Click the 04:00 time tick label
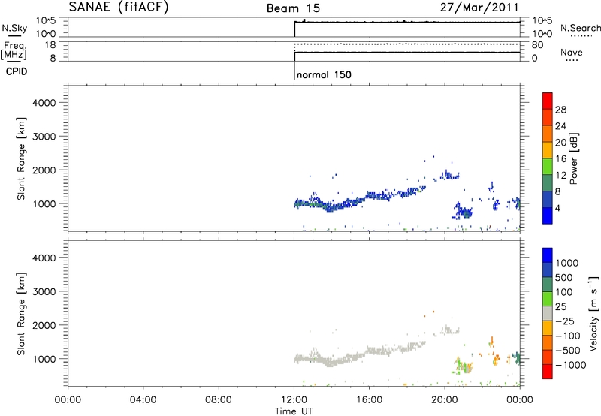The image size is (601, 416). click(143, 400)
